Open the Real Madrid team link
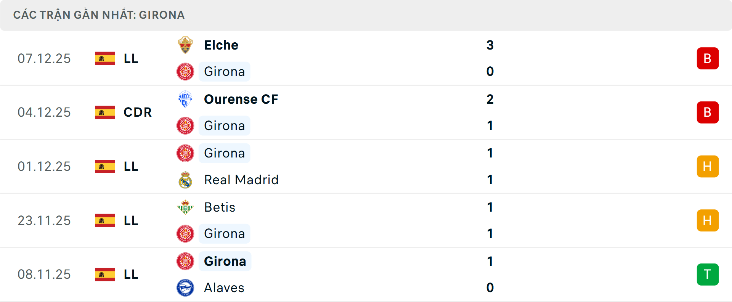 pyautogui.click(x=241, y=180)
